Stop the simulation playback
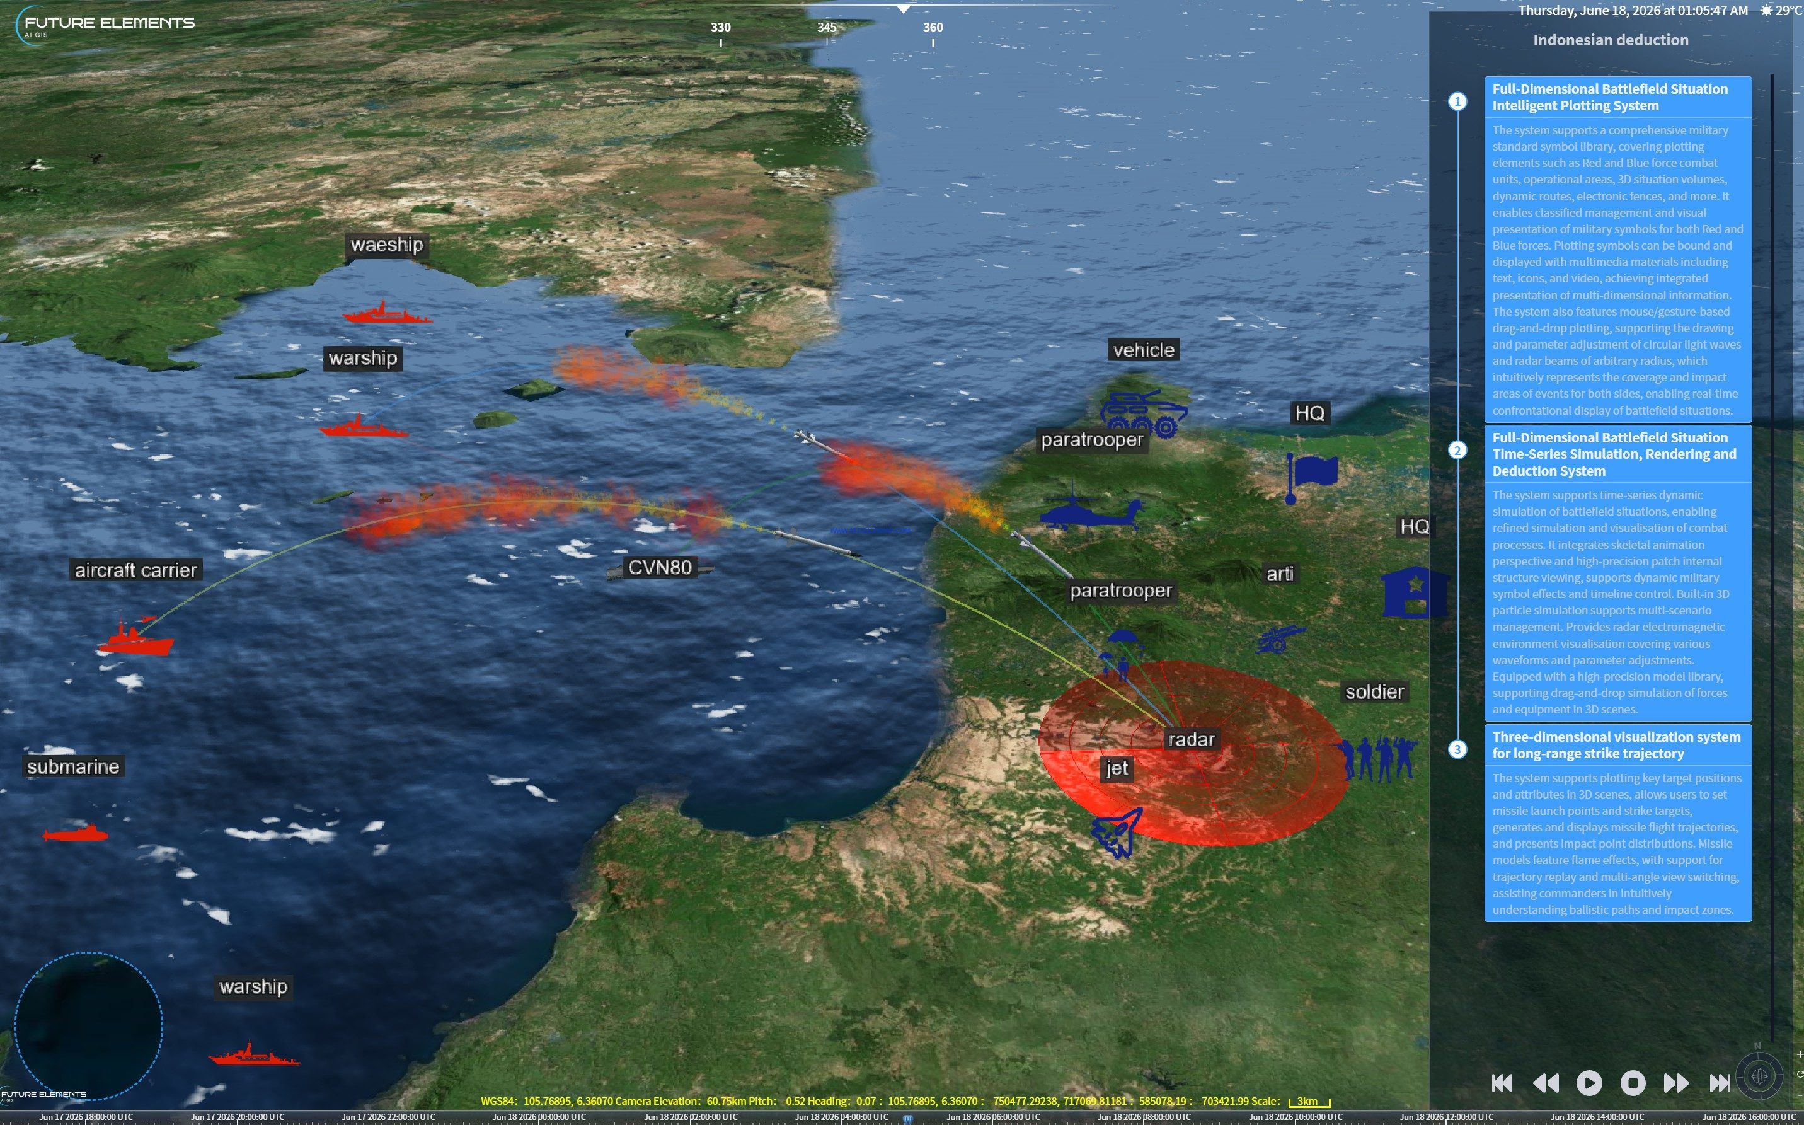This screenshot has width=1804, height=1125. 1633,1083
